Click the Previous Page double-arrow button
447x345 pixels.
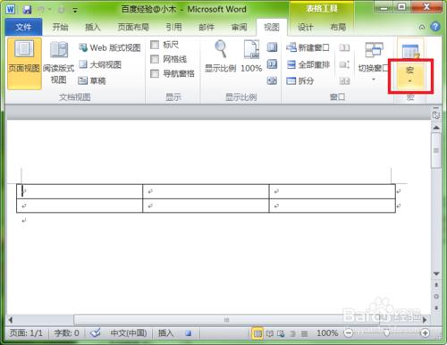click(436, 285)
